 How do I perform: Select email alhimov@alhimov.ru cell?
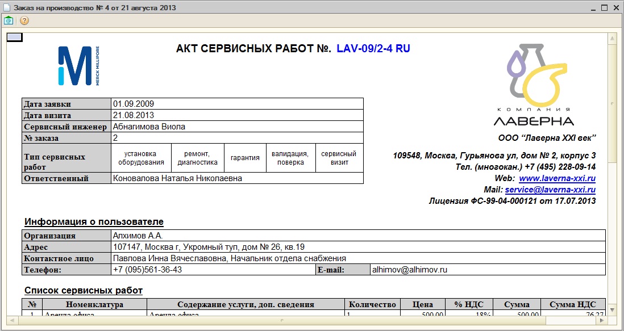[x=488, y=270]
